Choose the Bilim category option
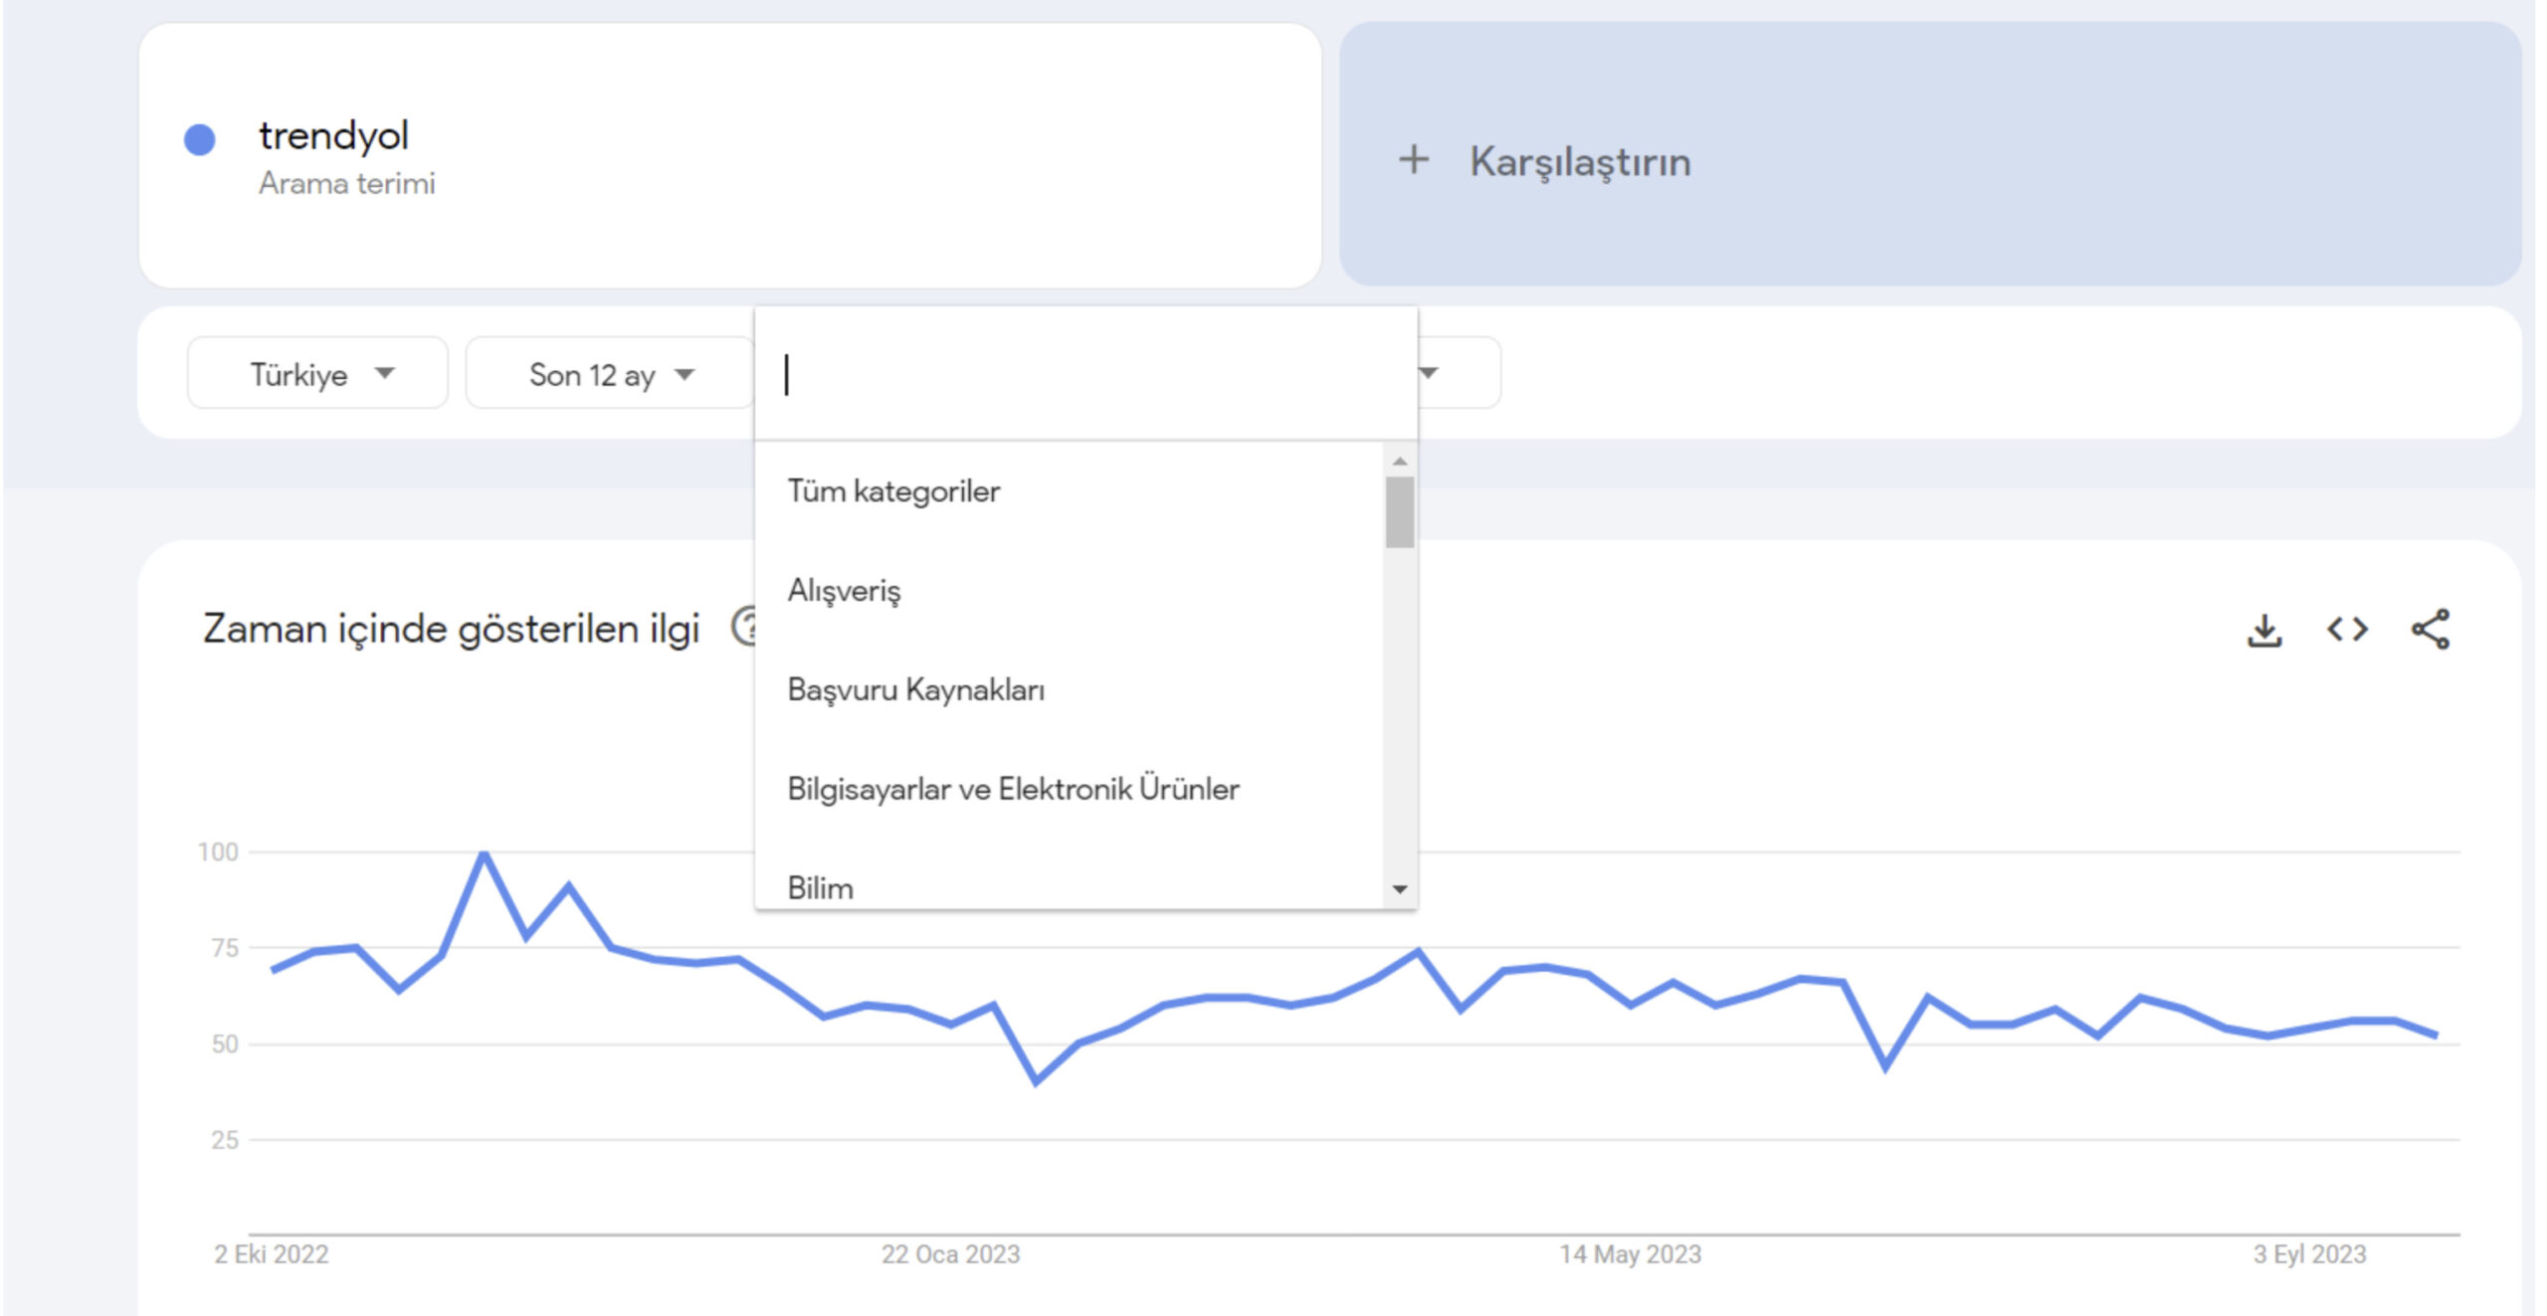 click(x=1070, y=883)
